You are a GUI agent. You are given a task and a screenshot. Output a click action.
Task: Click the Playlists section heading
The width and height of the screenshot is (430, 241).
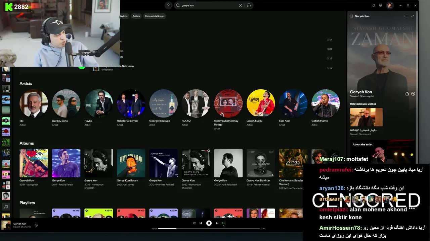click(27, 203)
